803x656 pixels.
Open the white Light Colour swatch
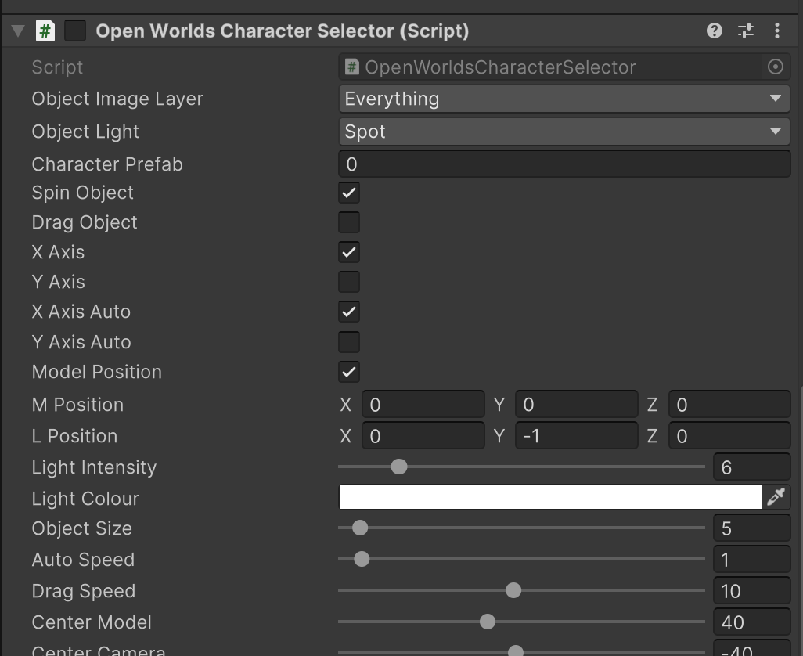(x=549, y=497)
